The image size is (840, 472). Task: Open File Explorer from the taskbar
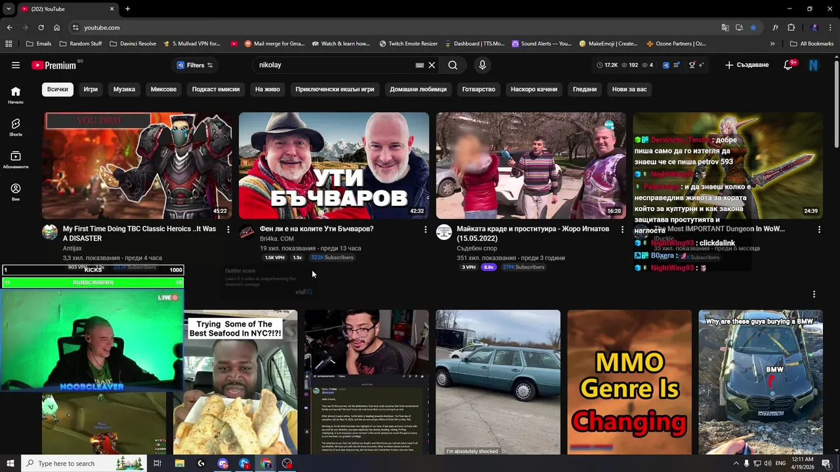179,463
